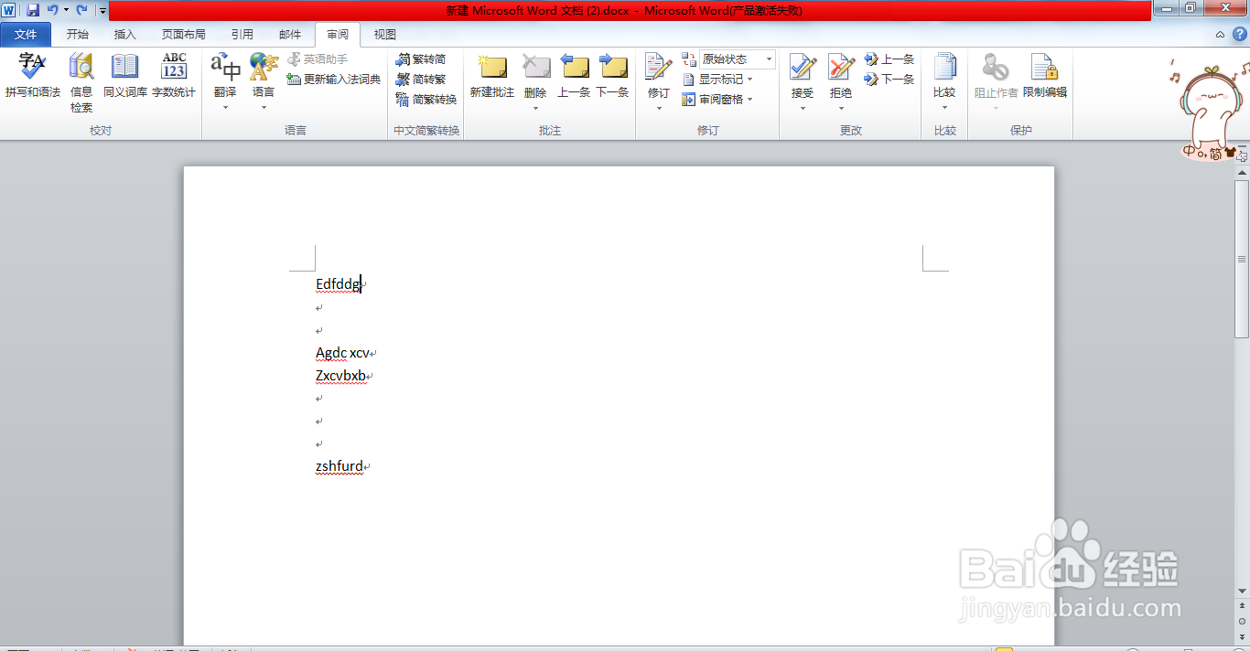
Task: Expand the Track Changes (修订) dropdown arrow
Action: point(658,108)
